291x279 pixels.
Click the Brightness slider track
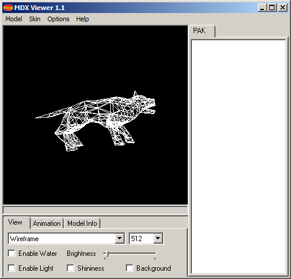coord(130,254)
